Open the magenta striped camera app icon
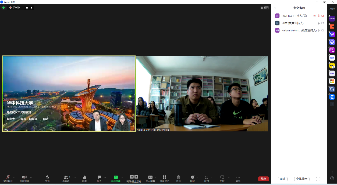The image size is (337, 185). click(x=332, y=50)
